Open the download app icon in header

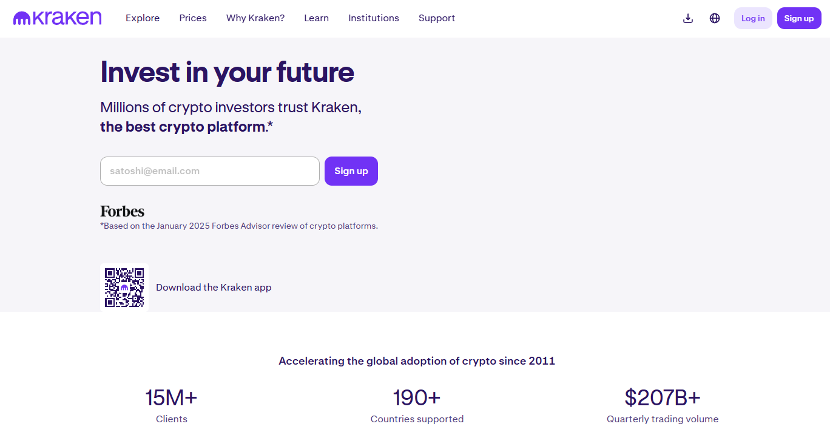[x=688, y=18]
